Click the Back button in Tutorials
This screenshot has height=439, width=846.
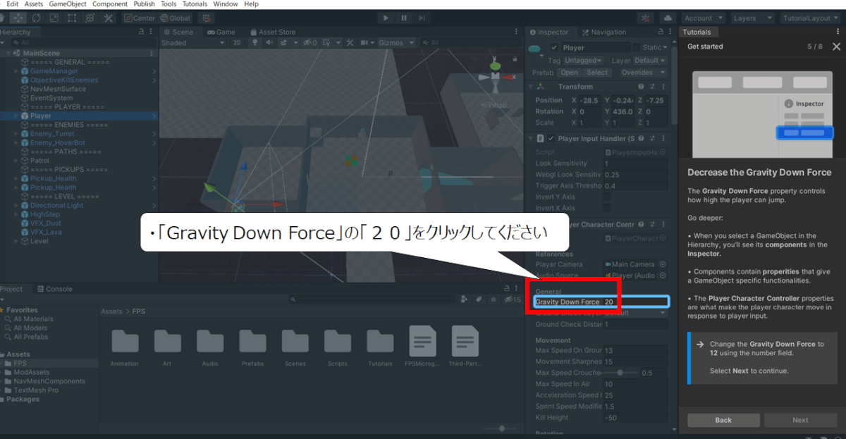(x=723, y=420)
